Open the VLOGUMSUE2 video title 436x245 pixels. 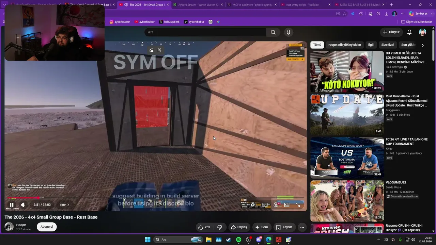coord(396,182)
